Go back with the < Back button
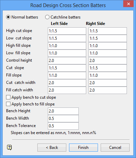The height and width of the screenshot is (158, 136). (52, 148)
